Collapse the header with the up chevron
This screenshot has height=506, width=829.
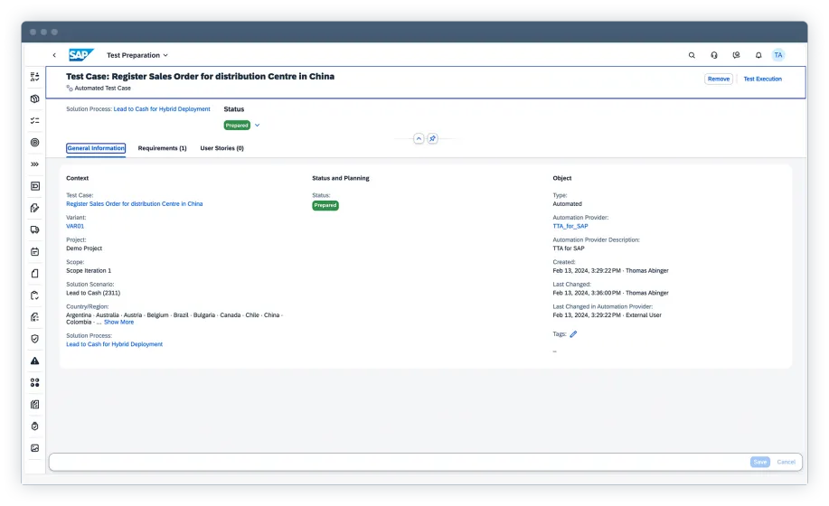pyautogui.click(x=418, y=138)
